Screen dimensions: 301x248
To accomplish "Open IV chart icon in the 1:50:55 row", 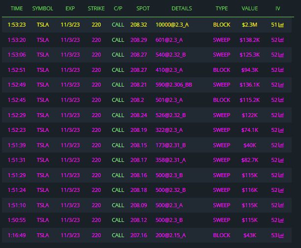I will (x=281, y=220).
